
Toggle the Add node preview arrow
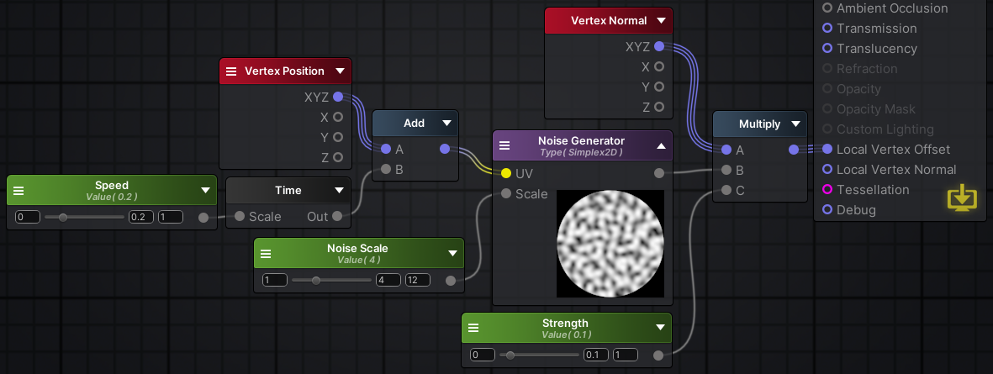pyautogui.click(x=446, y=123)
